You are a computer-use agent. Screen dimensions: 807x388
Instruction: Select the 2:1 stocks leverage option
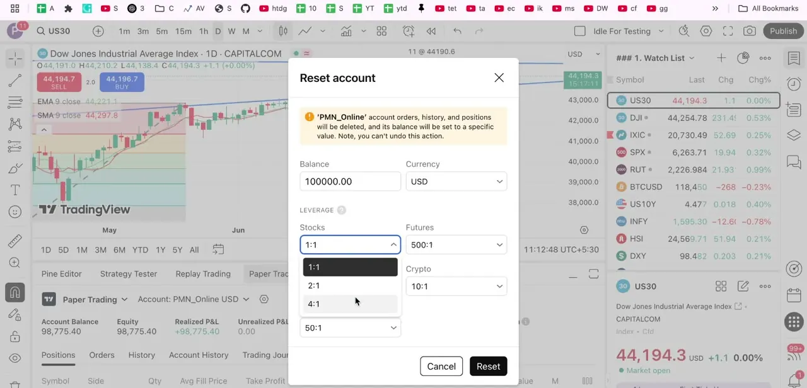[351, 285]
